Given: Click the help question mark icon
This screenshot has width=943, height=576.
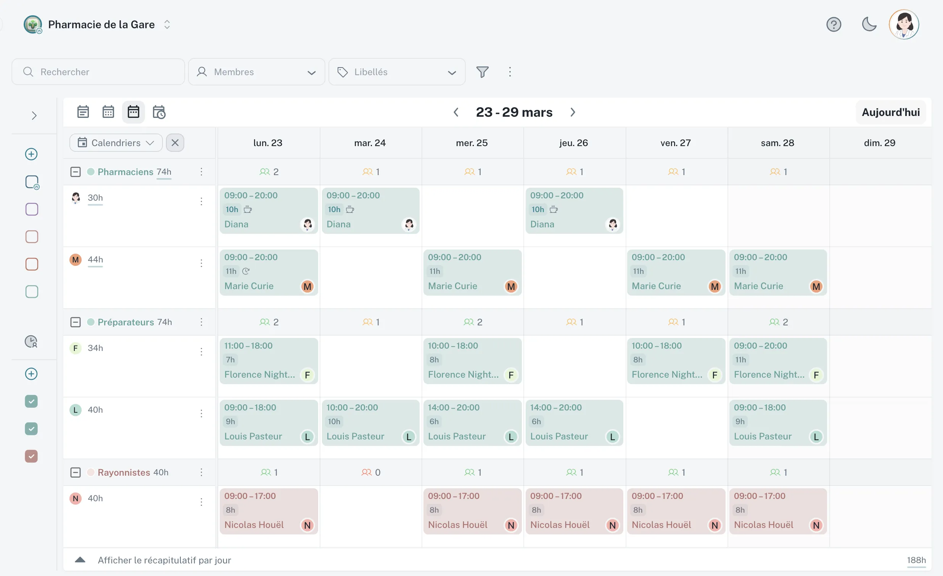Looking at the screenshot, I should click(833, 24).
